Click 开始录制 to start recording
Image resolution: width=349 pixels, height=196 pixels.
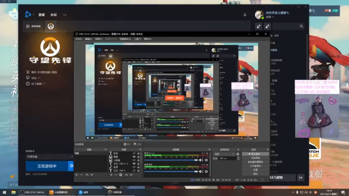[255, 158]
